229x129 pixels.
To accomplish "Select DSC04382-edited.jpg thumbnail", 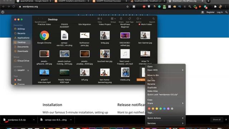I will point(125,35).
